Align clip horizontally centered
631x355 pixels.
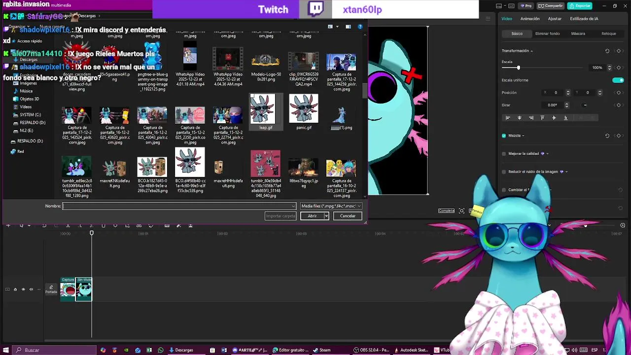(519, 118)
